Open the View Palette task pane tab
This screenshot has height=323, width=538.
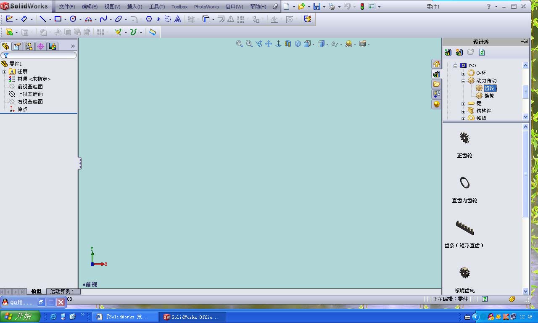coord(437,94)
